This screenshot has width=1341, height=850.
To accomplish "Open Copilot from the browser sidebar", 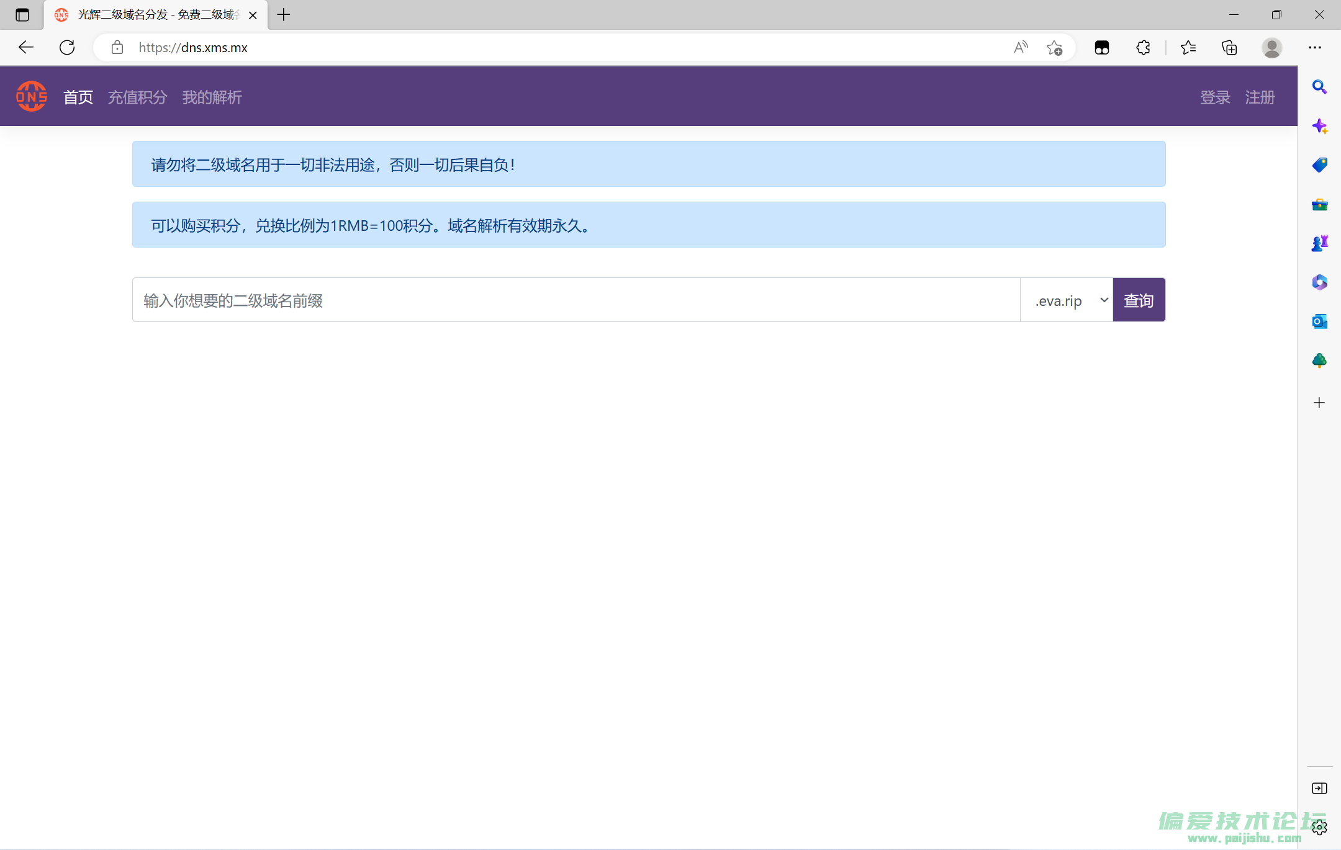I will tap(1320, 125).
